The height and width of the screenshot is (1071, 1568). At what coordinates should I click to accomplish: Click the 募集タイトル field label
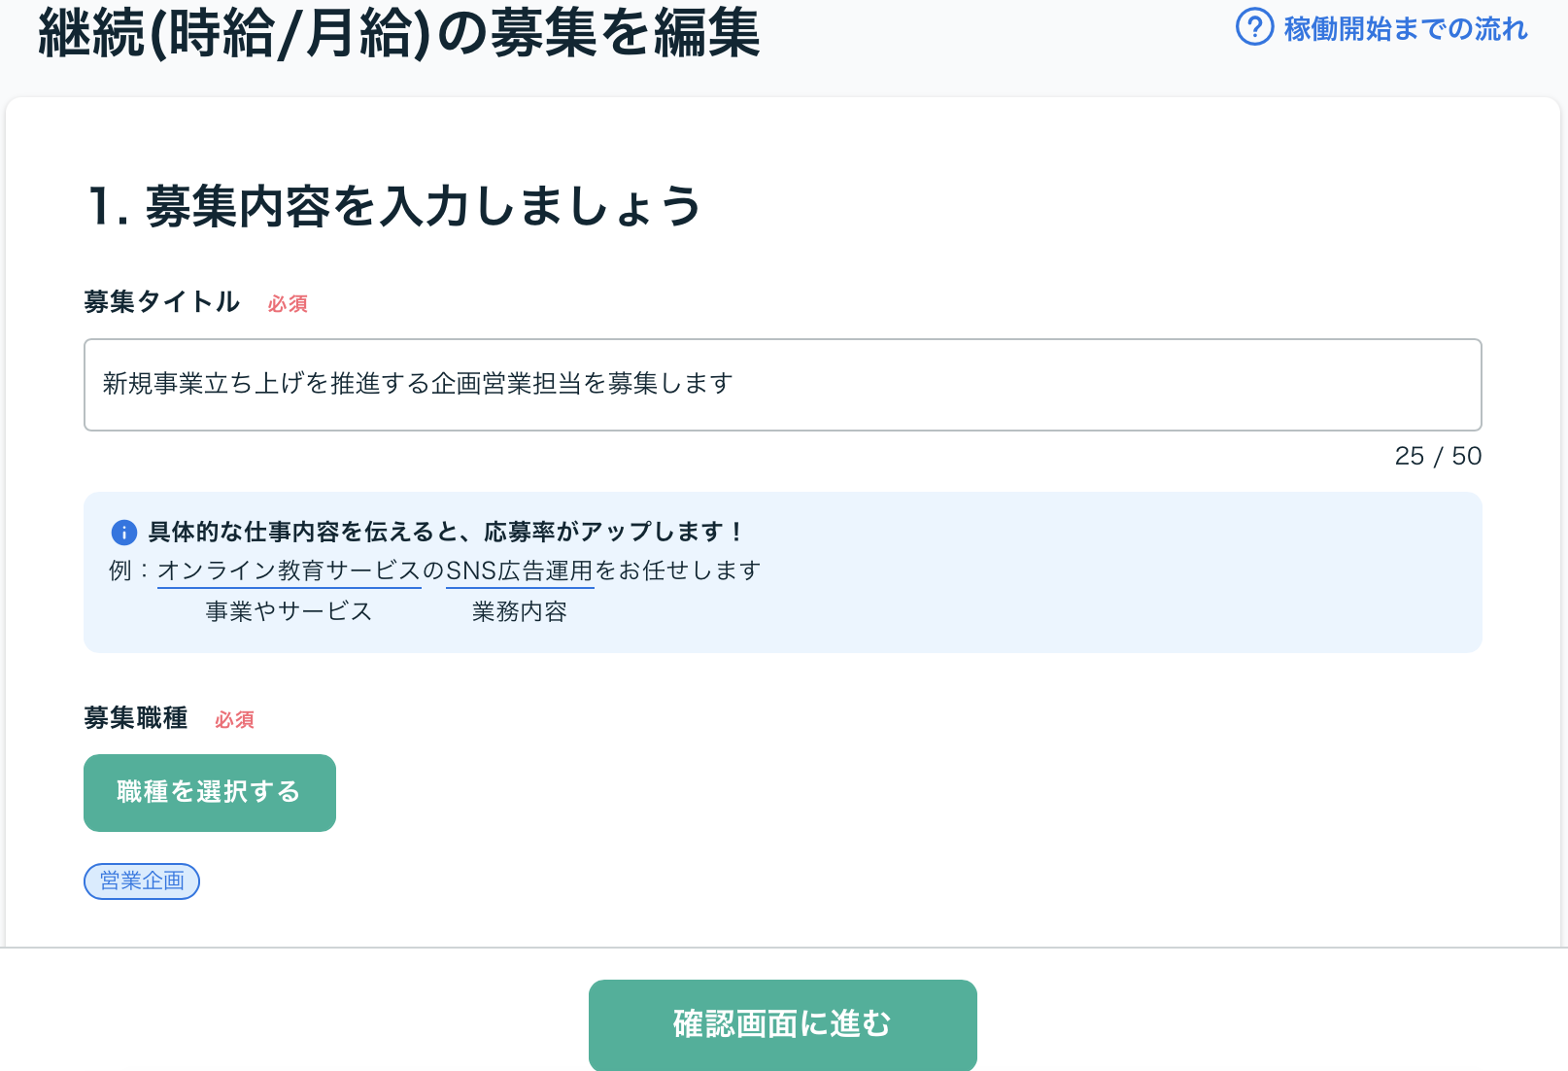click(161, 302)
